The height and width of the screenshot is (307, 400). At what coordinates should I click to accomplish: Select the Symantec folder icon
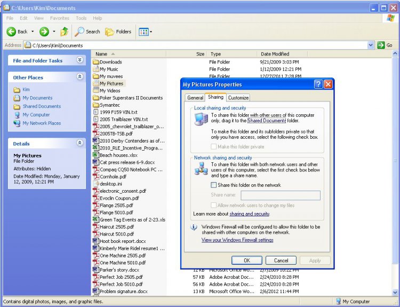[x=96, y=105]
